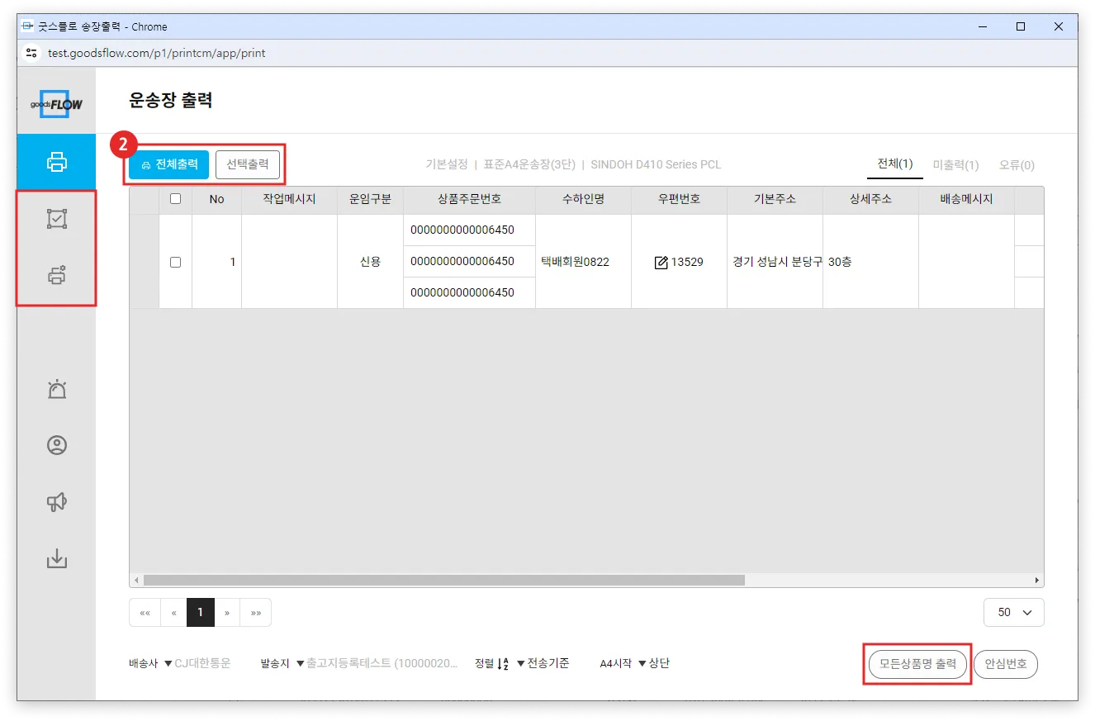Click the 우편번호 column header
This screenshot has width=1095, height=721.
click(x=679, y=199)
